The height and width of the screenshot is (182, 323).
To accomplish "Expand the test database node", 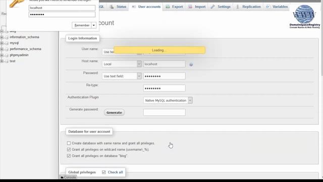I will 2,61.
